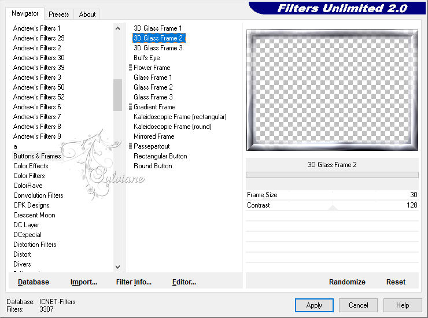Viewport: 428px width, 318px height.
Task: Click the Passepartout marker icon
Action: pyautogui.click(x=130, y=146)
